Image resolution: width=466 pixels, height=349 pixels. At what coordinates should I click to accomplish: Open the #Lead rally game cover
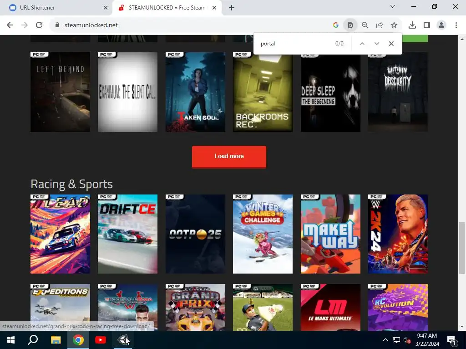(x=61, y=234)
